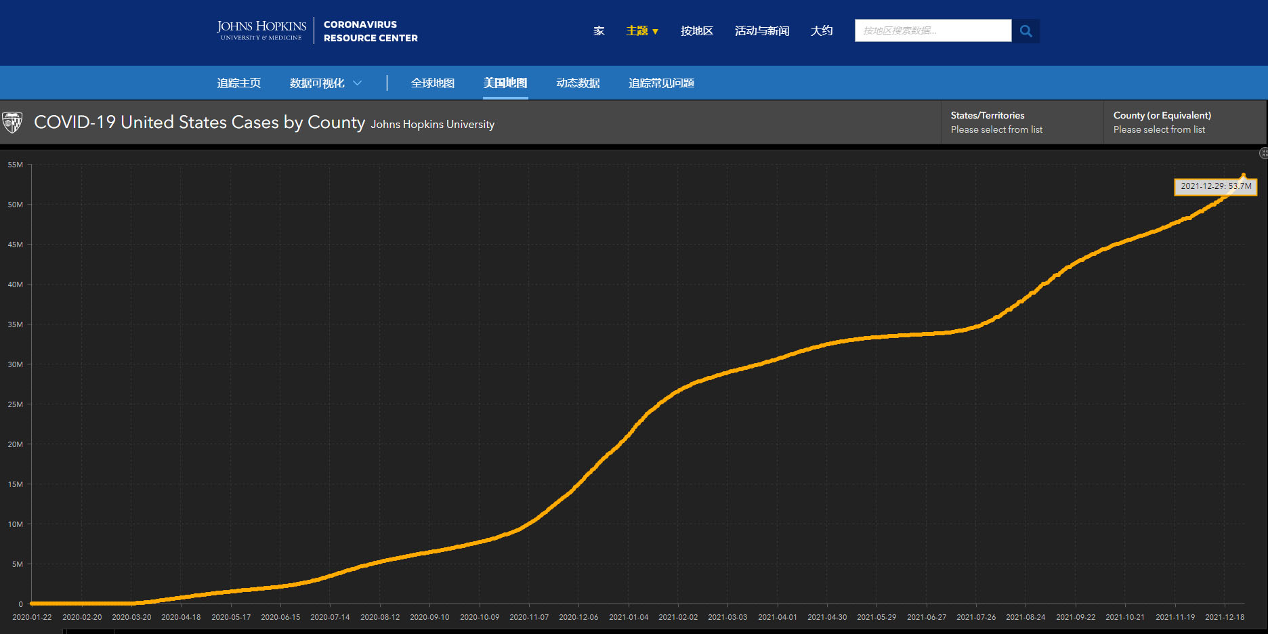Focus the region search input field
This screenshot has height=634, width=1268.
tap(933, 31)
